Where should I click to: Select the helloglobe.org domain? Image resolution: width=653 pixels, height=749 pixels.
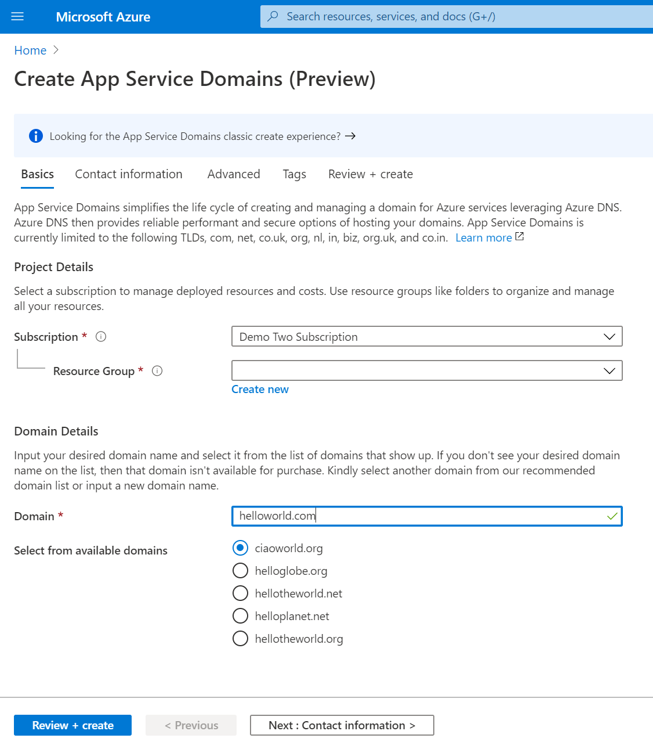240,570
